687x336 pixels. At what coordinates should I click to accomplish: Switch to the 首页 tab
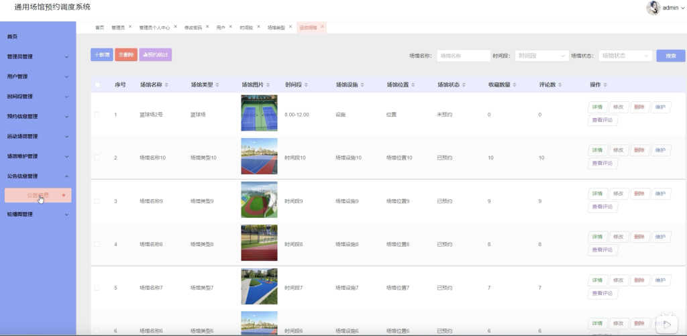pos(100,27)
